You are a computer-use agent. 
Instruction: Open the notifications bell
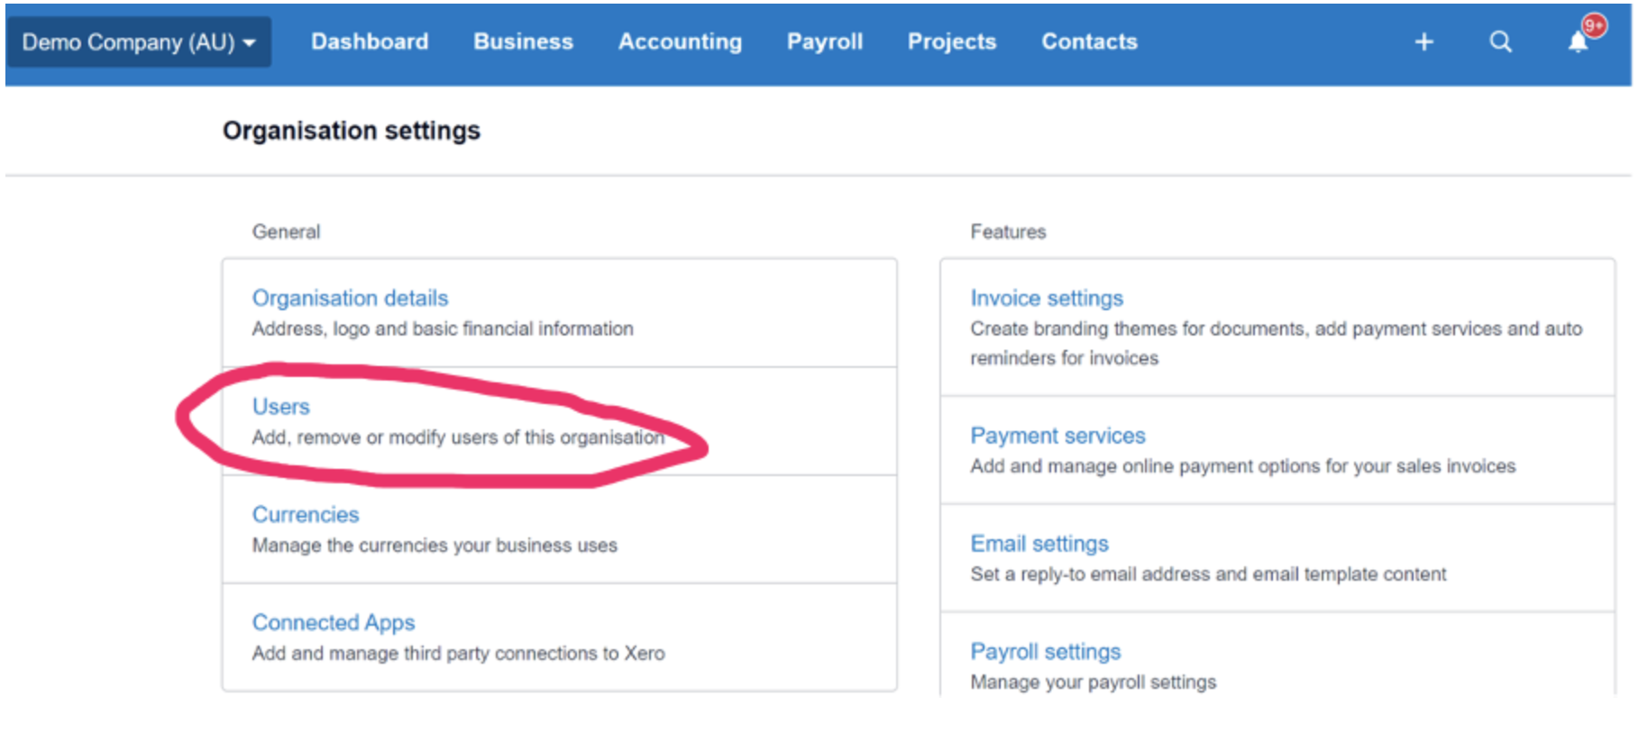(x=1578, y=43)
